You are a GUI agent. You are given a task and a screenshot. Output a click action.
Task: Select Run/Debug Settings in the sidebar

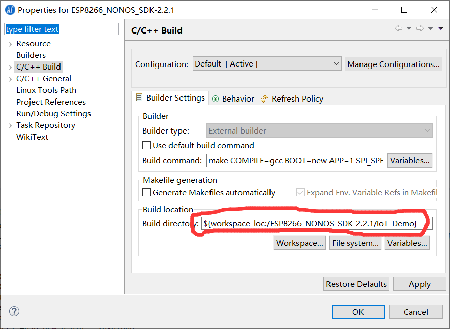(x=53, y=113)
